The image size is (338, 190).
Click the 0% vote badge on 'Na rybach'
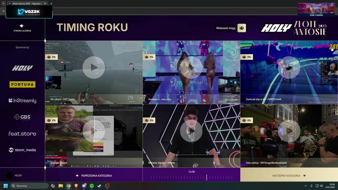coord(51,57)
